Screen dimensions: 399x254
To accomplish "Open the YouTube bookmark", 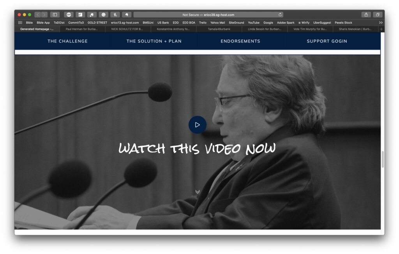I will point(254,23).
